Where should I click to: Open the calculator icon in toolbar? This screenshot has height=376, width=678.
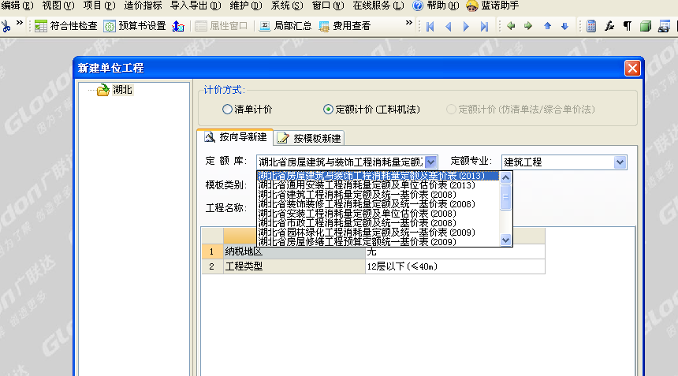point(591,26)
